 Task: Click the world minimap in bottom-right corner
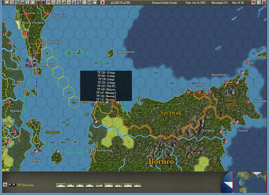coord(249,182)
